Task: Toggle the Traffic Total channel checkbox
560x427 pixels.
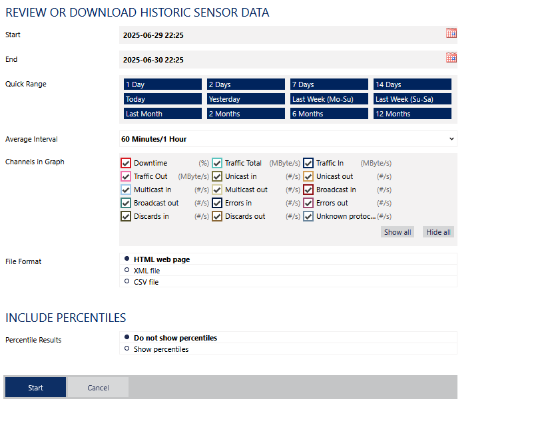Action: coord(217,163)
